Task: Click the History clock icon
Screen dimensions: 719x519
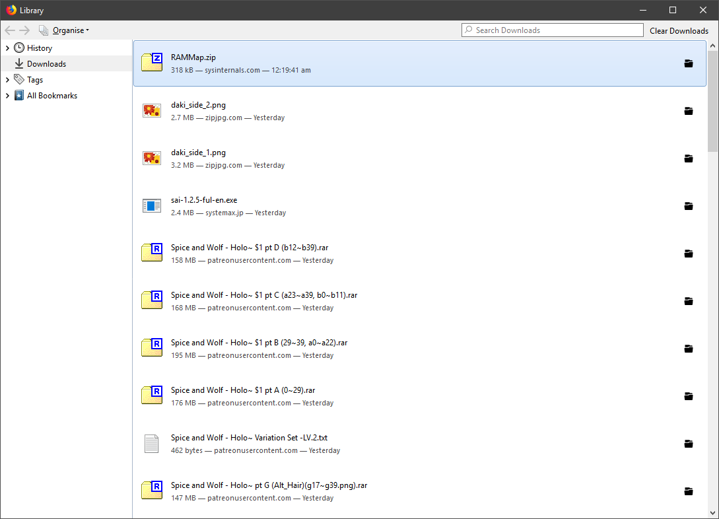Action: click(x=19, y=48)
